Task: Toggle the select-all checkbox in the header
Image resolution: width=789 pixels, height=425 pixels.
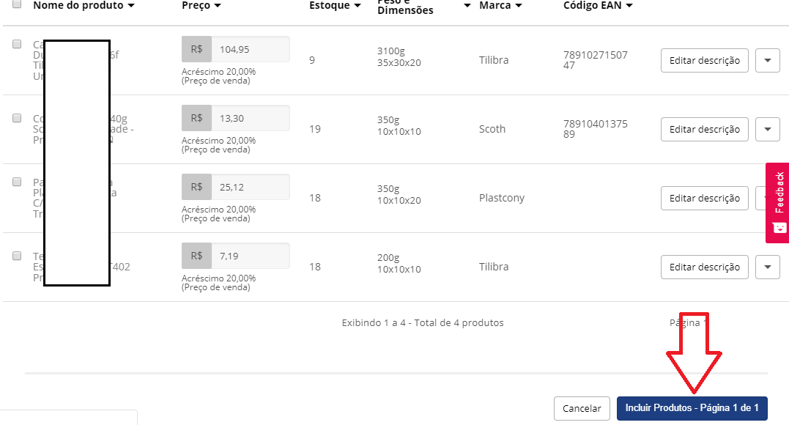Action: click(17, 4)
